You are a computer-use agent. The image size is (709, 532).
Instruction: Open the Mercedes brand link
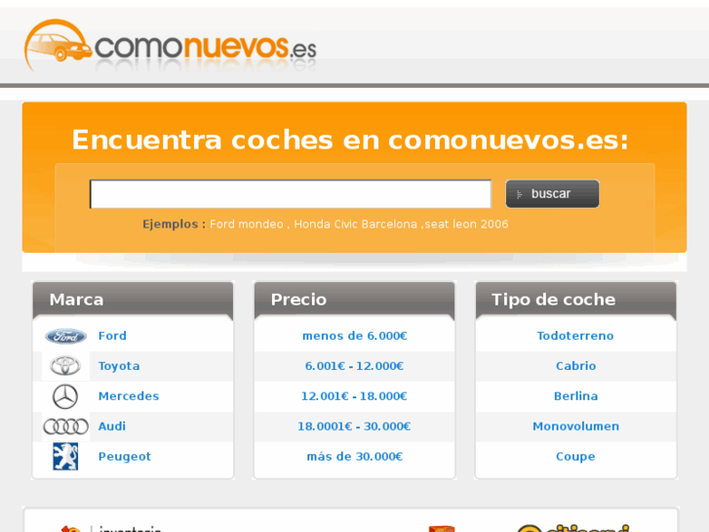click(x=129, y=396)
